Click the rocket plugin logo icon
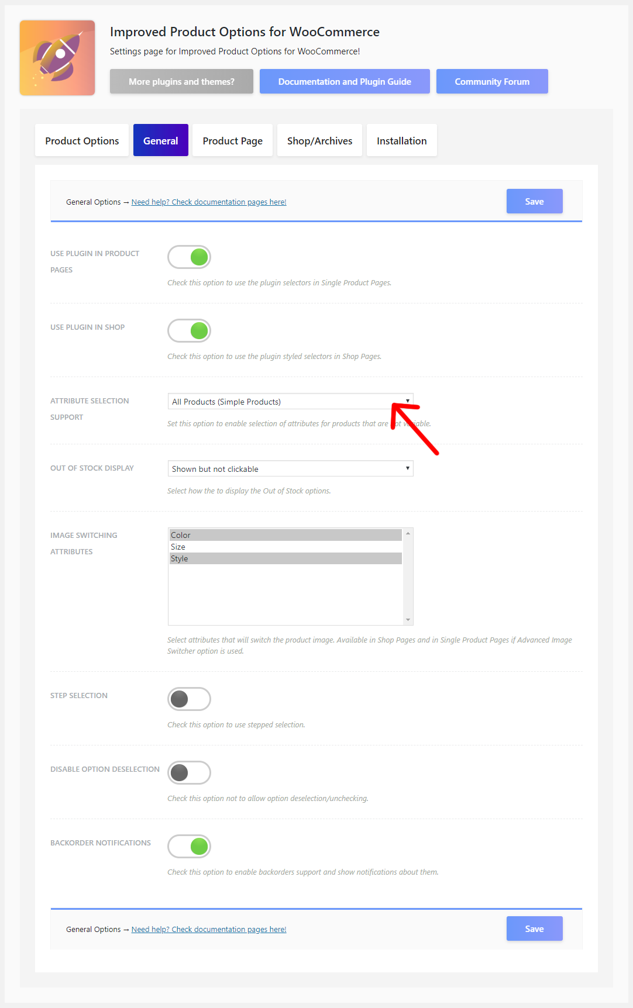 pyautogui.click(x=57, y=58)
